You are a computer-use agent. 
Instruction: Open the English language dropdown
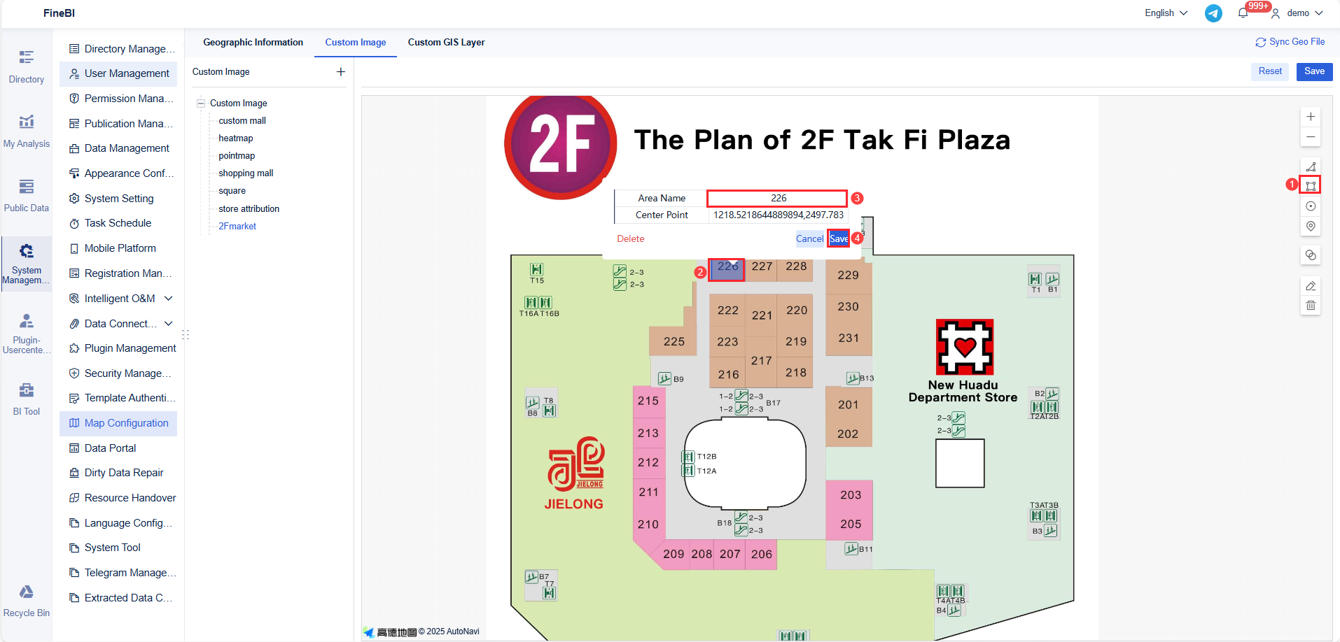click(1166, 13)
